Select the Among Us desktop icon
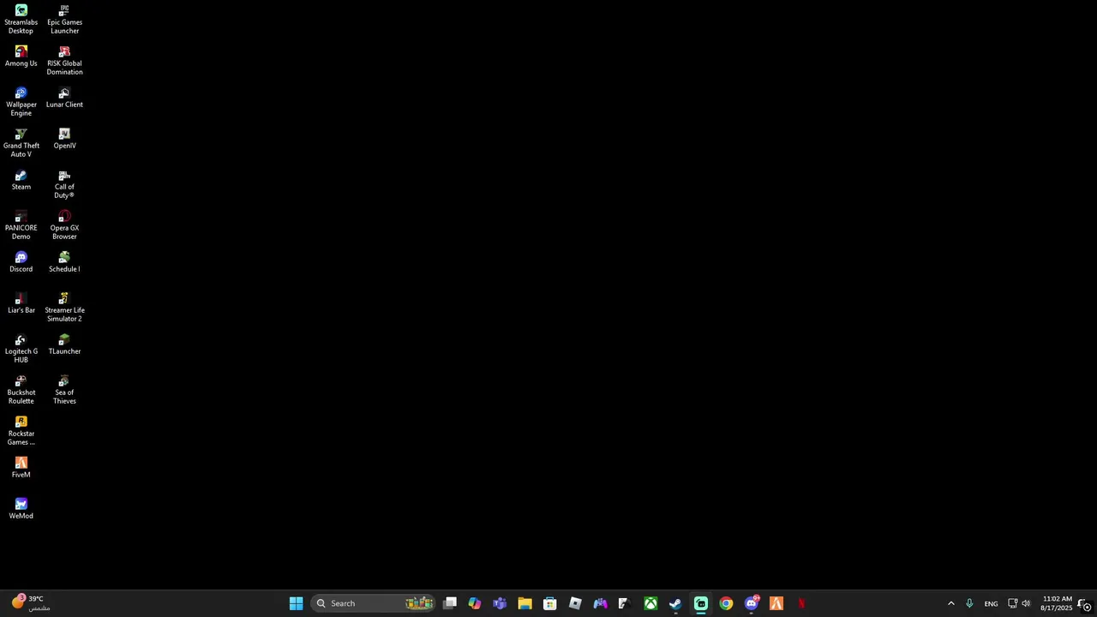Viewport: 1097px width, 617px height. click(x=21, y=57)
